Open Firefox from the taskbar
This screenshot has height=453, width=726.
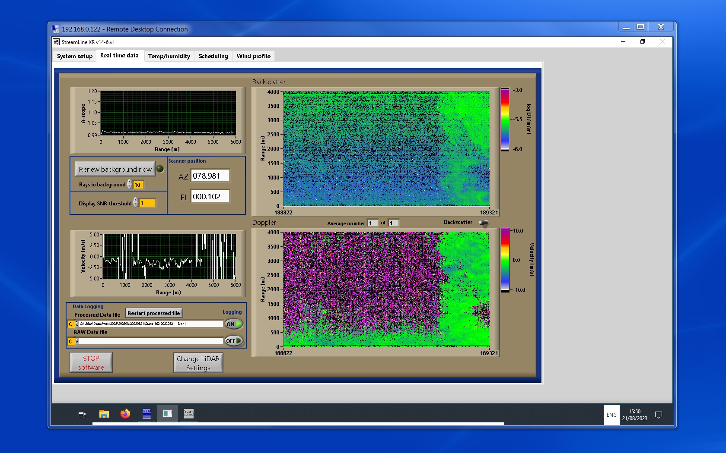[125, 414]
